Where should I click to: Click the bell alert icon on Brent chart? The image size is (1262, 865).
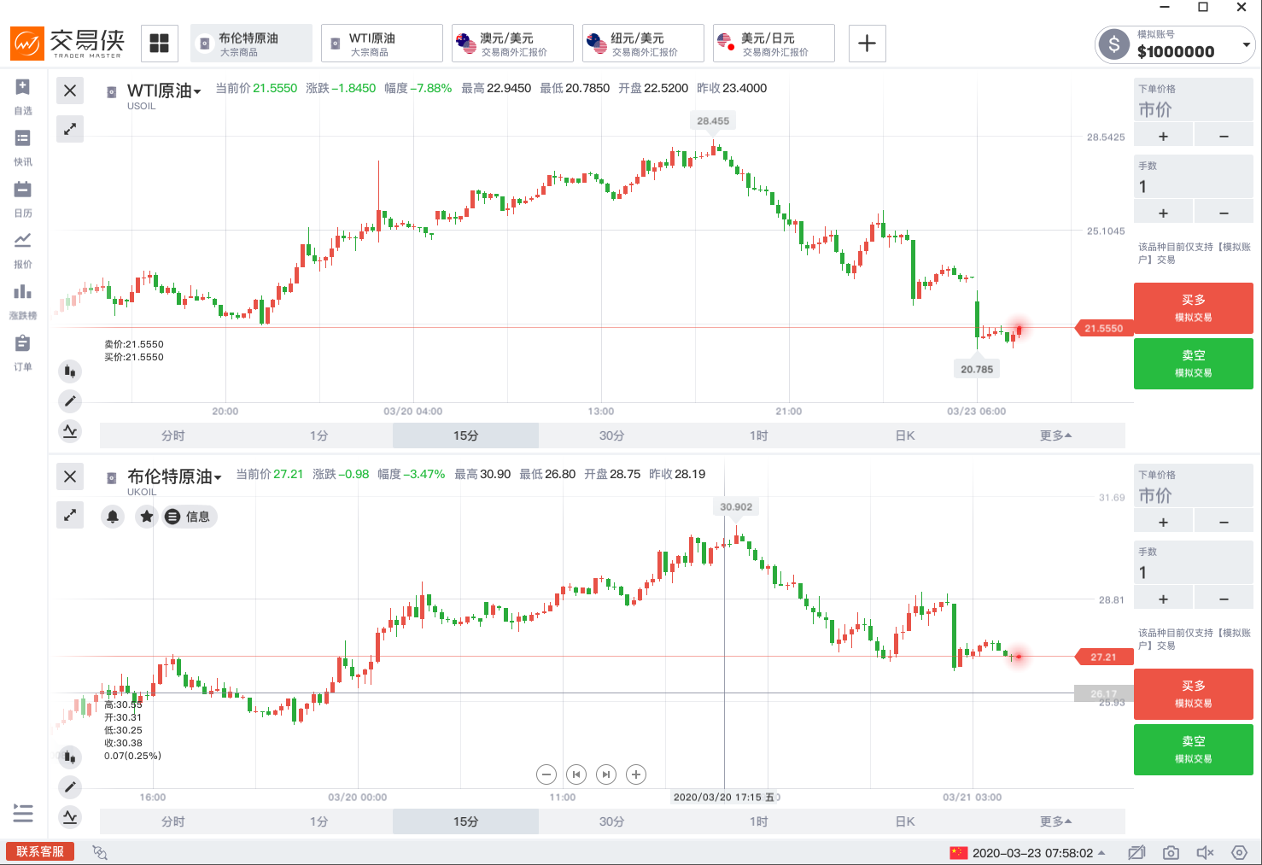click(x=113, y=517)
